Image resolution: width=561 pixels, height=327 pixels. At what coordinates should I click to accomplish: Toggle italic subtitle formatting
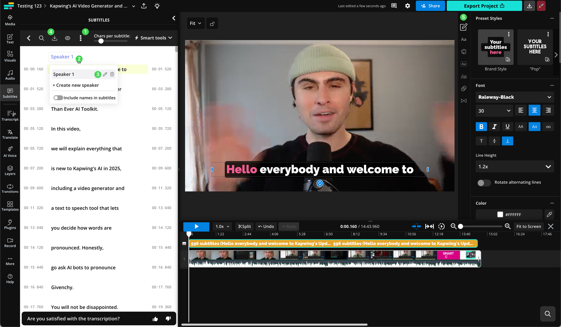coord(494,127)
